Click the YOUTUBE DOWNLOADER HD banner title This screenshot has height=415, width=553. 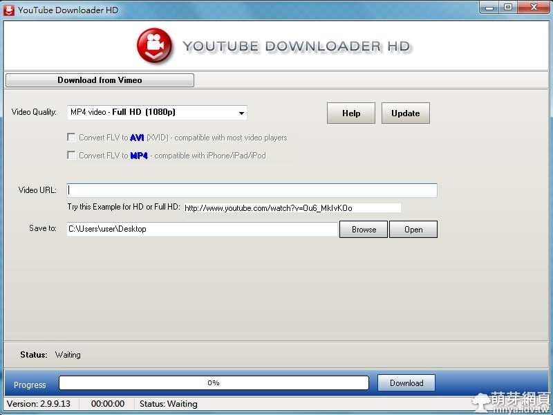297,46
